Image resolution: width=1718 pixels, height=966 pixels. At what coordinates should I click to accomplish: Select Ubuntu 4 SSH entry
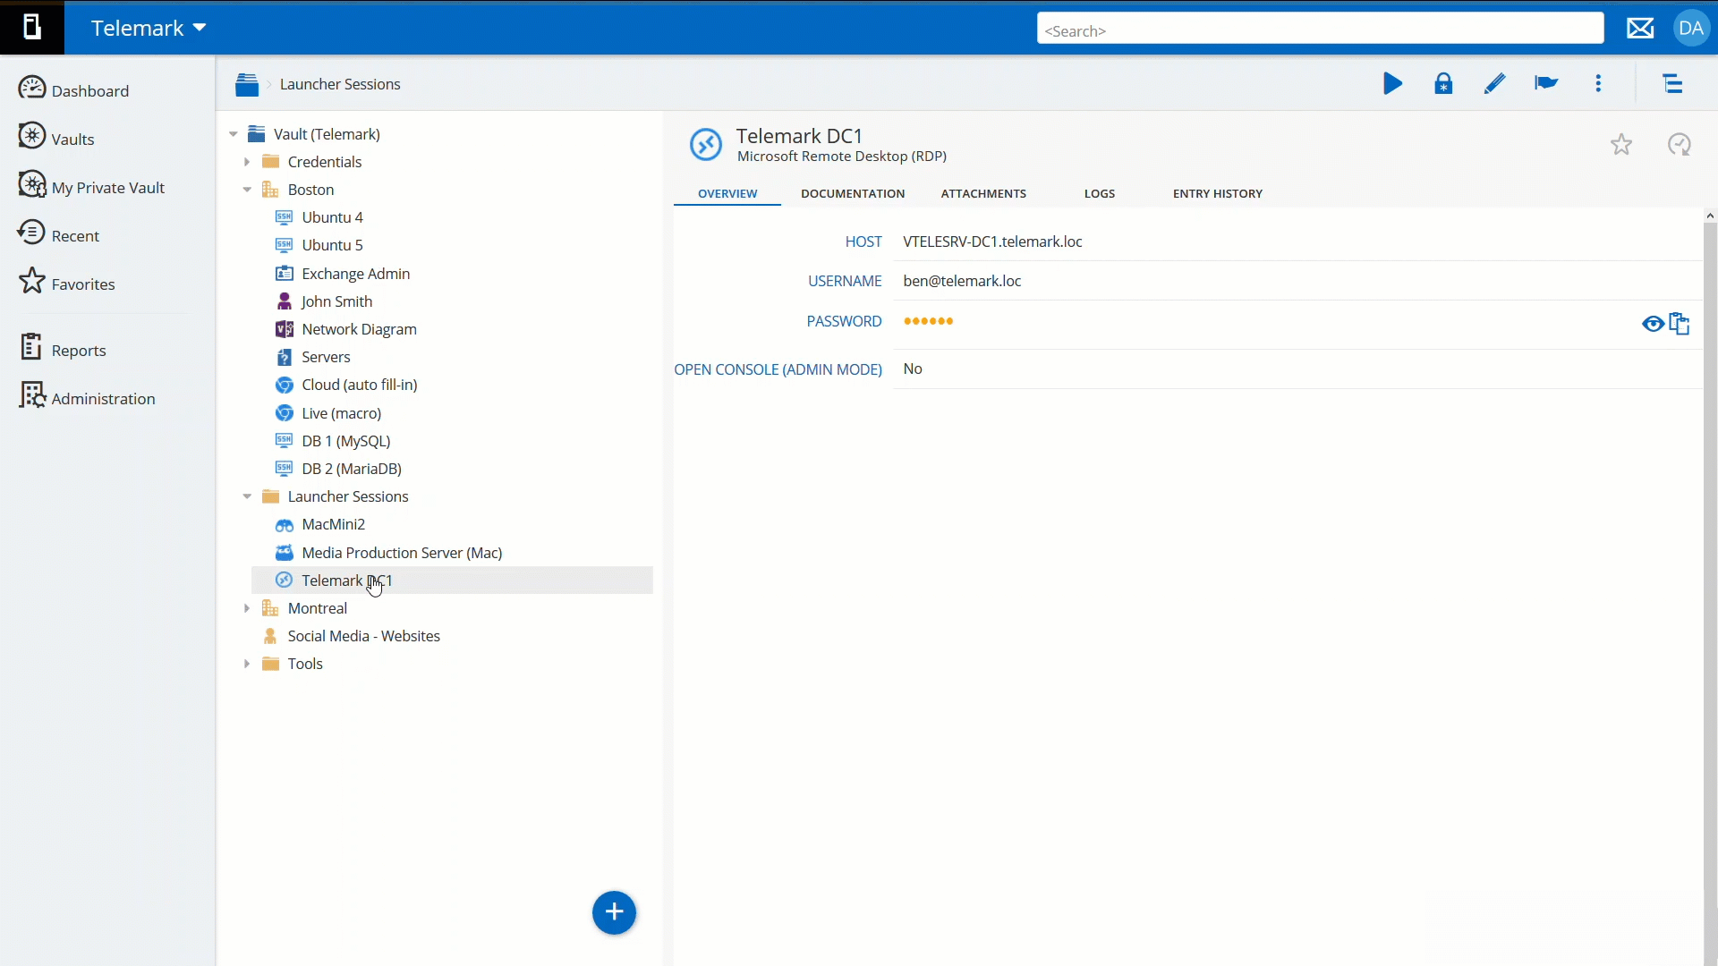pyautogui.click(x=332, y=217)
